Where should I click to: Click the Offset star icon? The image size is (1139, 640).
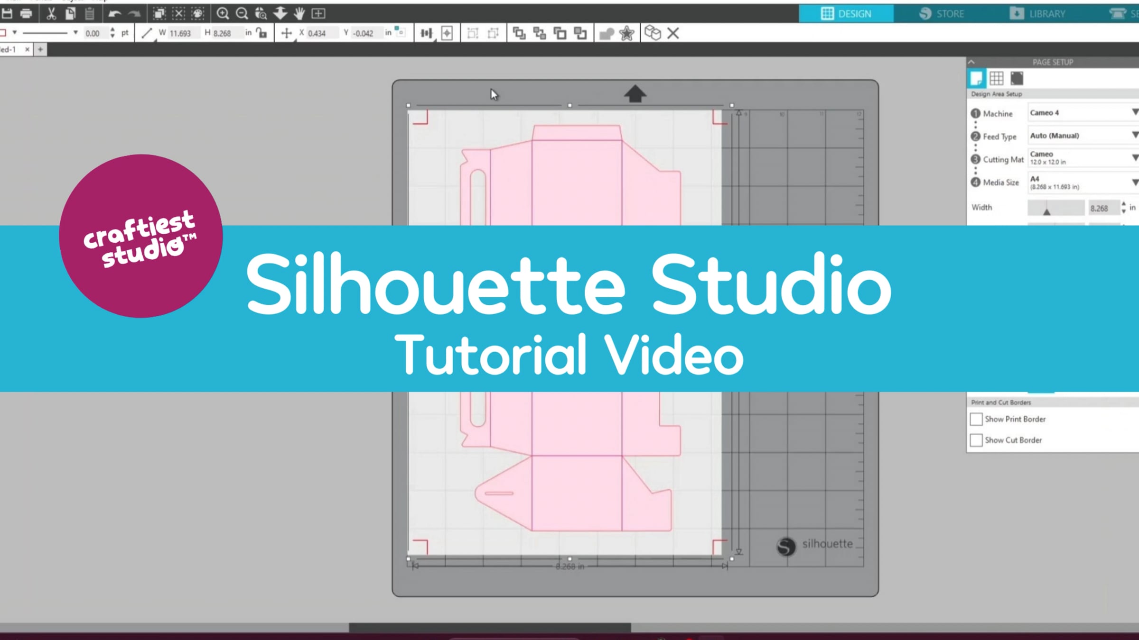point(626,33)
